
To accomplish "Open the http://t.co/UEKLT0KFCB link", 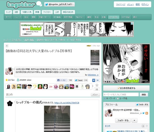I will [x=67, y=103].
